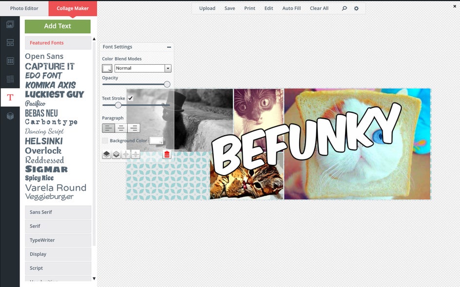Expand the Sans Serif font category
The image size is (460, 287).
(58, 212)
